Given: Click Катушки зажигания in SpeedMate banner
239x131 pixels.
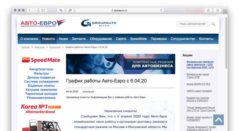Looking at the screenshot, I should pyautogui.click(x=41, y=90).
